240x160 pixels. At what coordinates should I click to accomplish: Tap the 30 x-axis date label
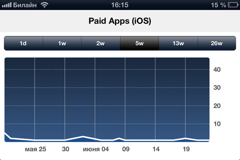click(x=65, y=149)
